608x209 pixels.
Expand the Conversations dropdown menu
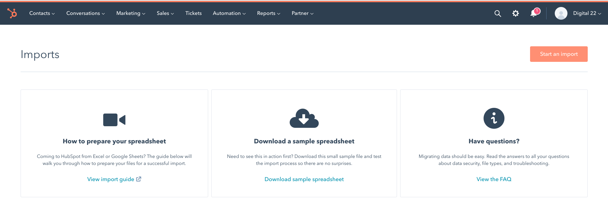pos(85,13)
